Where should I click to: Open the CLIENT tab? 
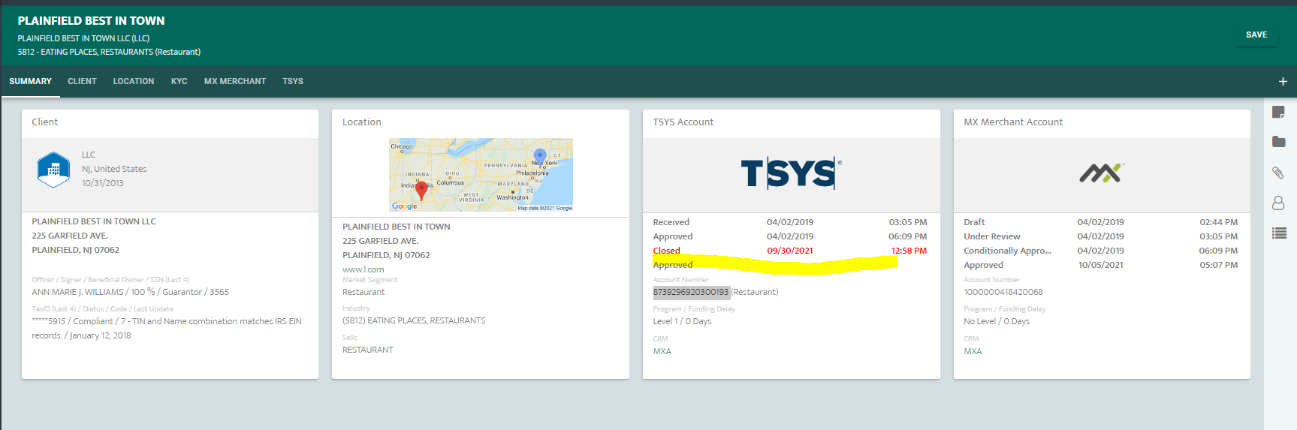point(82,81)
